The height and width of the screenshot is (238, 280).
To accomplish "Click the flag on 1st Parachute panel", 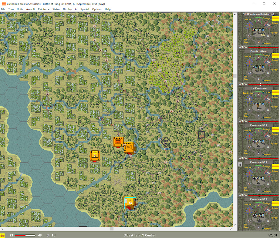I will click(275, 92).
